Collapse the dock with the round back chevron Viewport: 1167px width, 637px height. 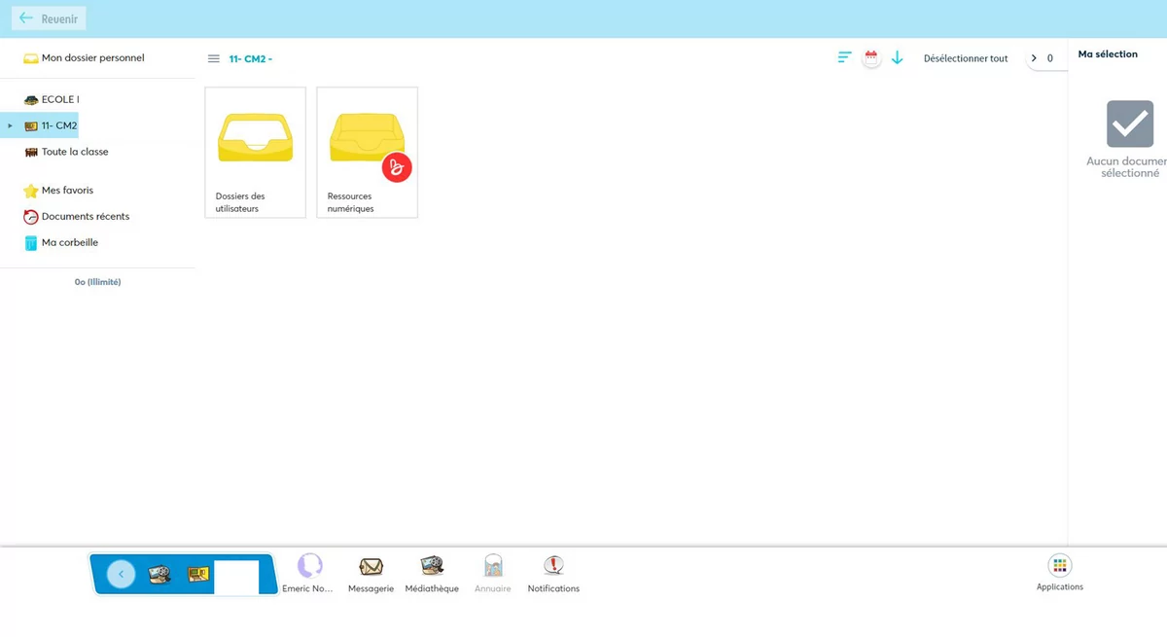pyautogui.click(x=121, y=574)
